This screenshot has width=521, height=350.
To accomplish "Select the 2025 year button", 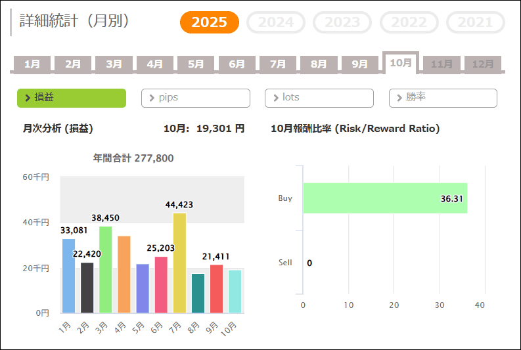I will coord(210,22).
